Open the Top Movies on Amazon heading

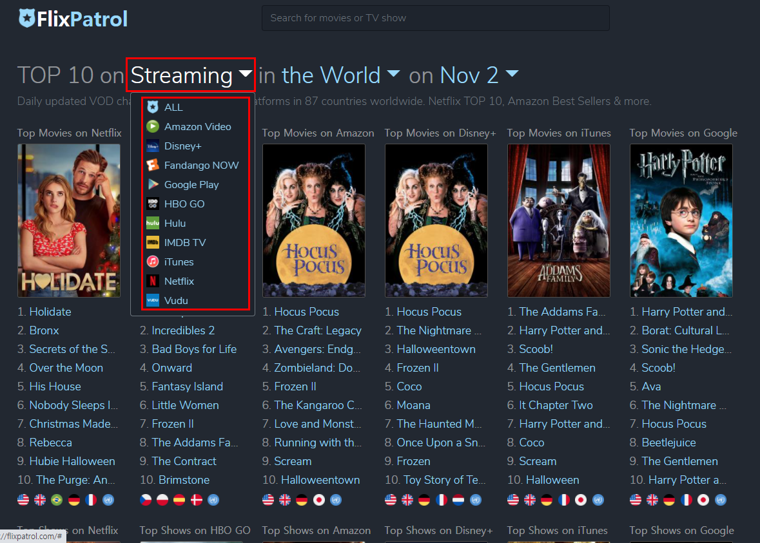(318, 133)
